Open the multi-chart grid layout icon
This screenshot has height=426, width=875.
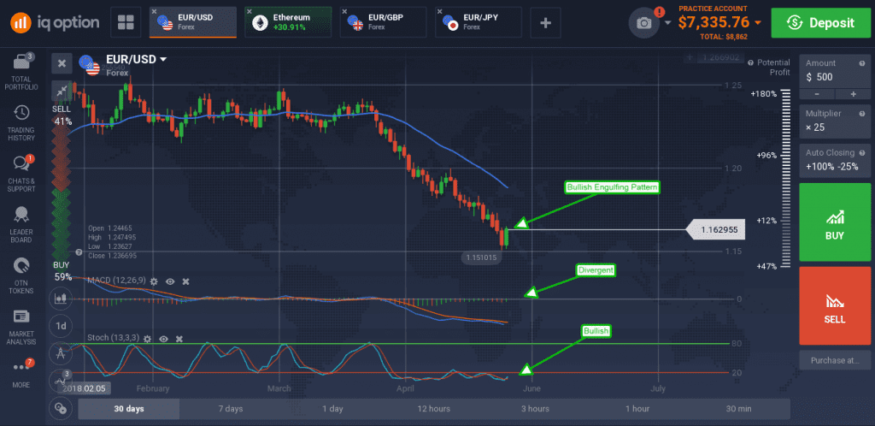(126, 22)
